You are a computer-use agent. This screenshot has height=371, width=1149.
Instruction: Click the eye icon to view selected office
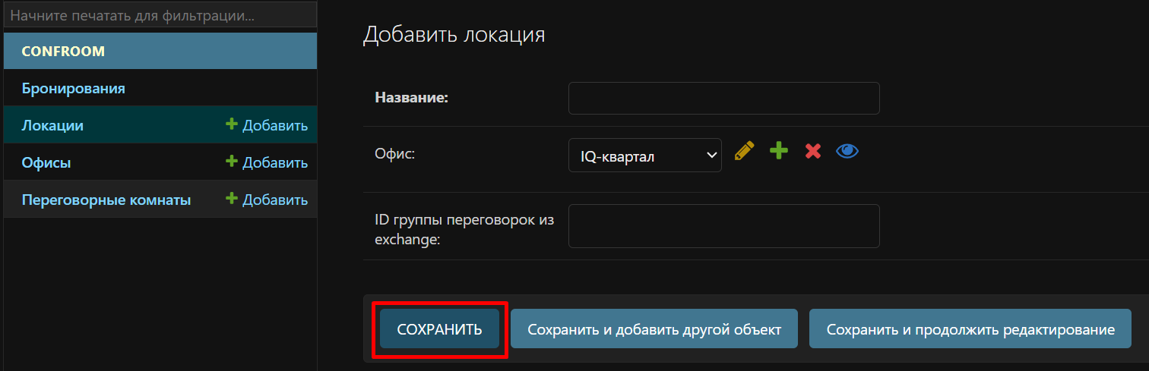pos(847,151)
